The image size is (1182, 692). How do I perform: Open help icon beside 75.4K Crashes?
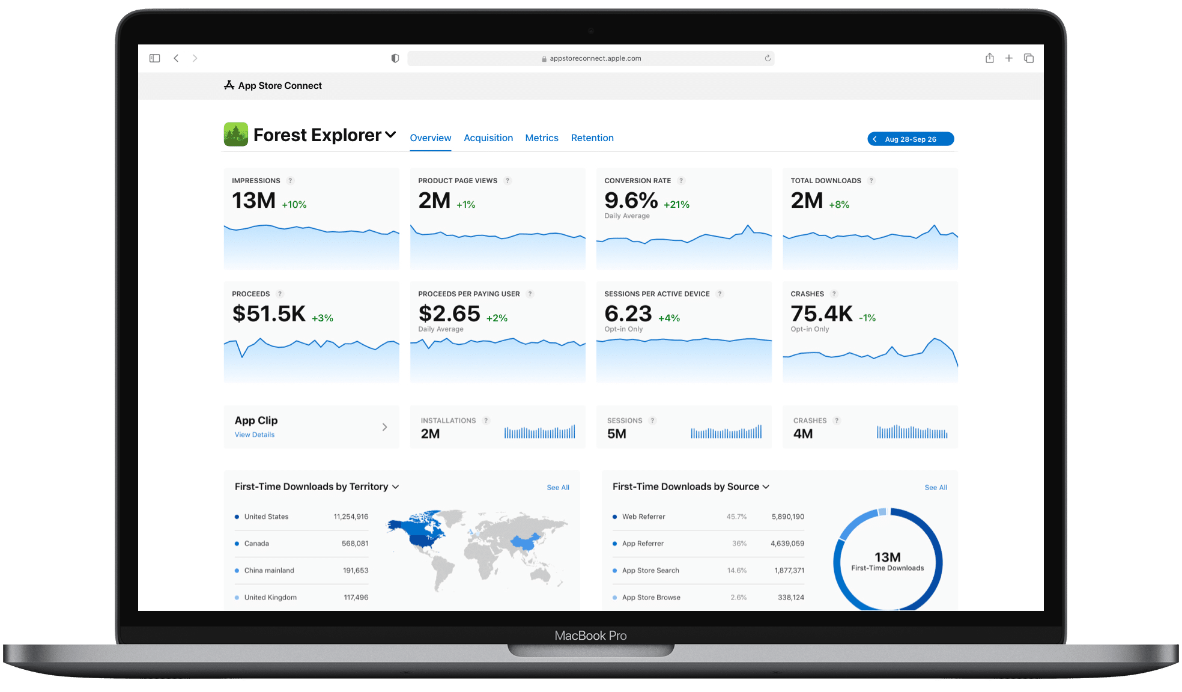(x=834, y=294)
